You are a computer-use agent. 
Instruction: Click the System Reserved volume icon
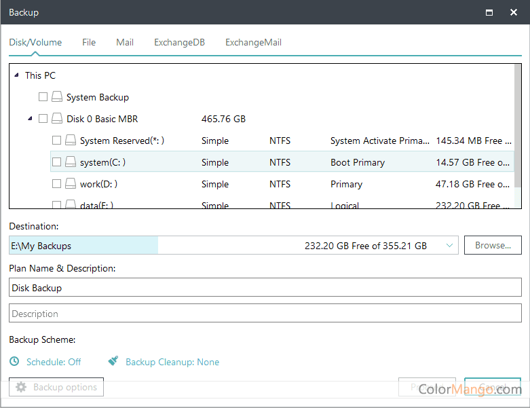click(x=71, y=141)
